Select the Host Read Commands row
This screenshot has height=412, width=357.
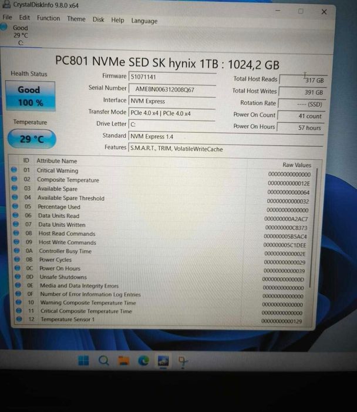click(x=161, y=235)
